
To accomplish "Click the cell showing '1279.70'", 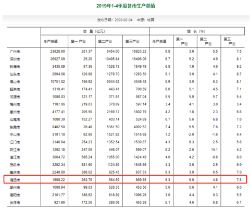I will pos(113,74).
